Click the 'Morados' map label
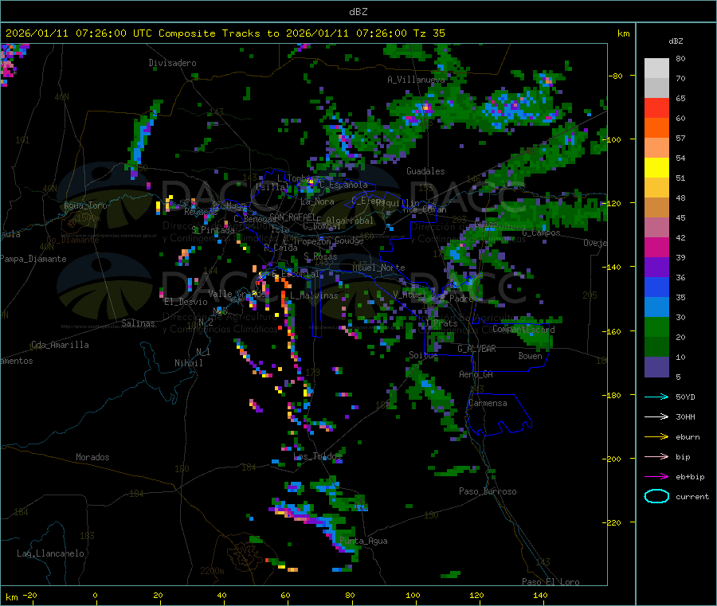Viewport: 717px width, 606px height. pos(92,457)
